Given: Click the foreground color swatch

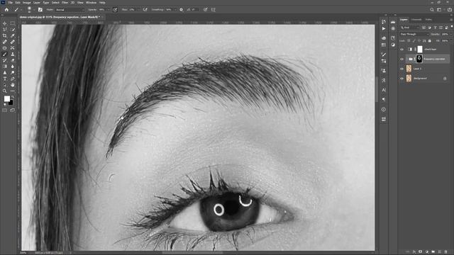Looking at the screenshot, I should 6,99.
